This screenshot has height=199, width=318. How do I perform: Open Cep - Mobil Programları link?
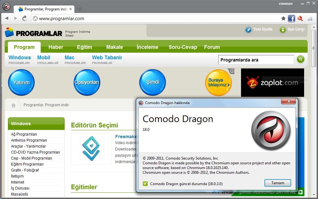click(32, 158)
